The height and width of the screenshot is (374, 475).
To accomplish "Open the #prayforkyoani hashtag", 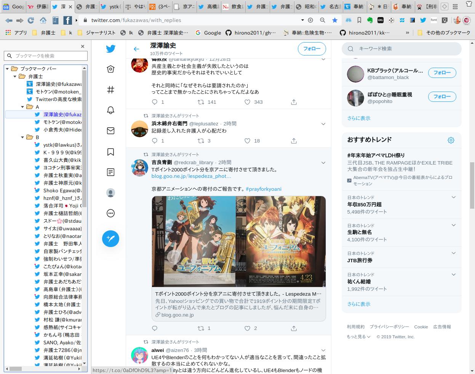I will tap(264, 189).
